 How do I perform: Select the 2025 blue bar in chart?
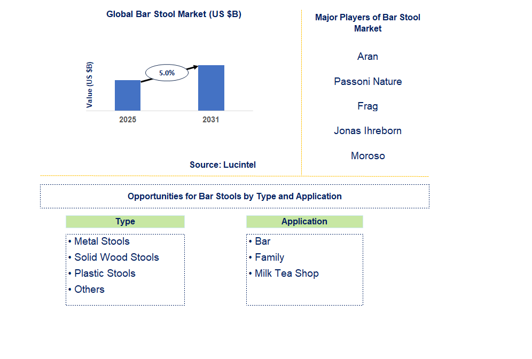(x=128, y=95)
